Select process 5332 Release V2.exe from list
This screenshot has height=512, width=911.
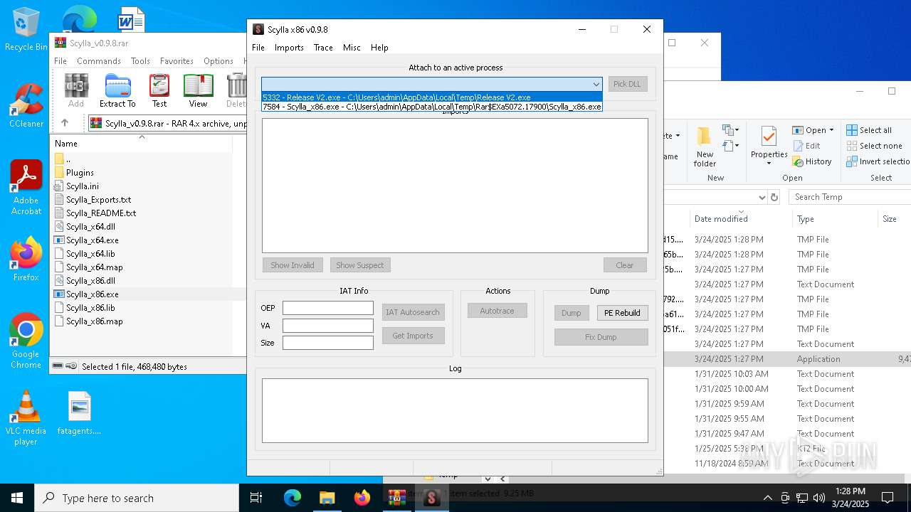[432, 97]
